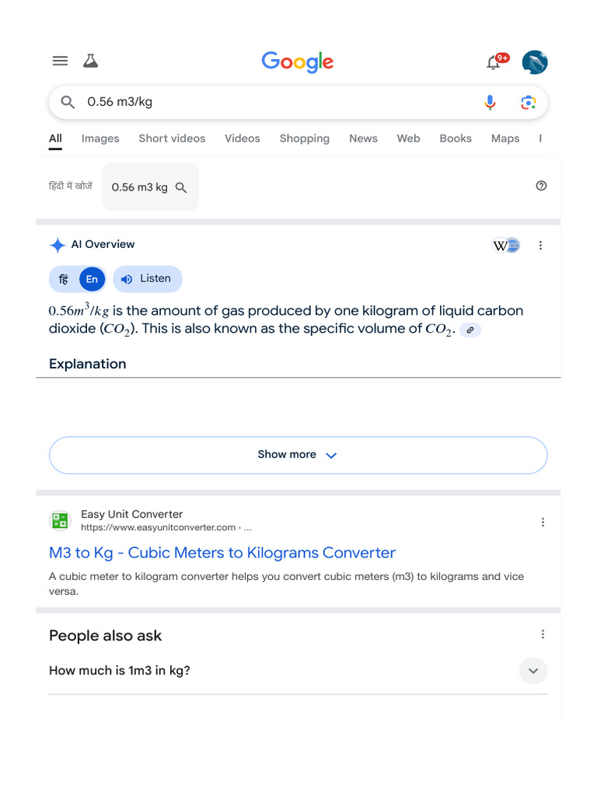Play the Listen audio for AI Overview
Image resolution: width=597 pixels, height=796 pixels.
click(147, 279)
